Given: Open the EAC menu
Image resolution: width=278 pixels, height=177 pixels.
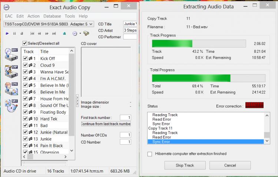Looking at the screenshot, I should point(9,16).
